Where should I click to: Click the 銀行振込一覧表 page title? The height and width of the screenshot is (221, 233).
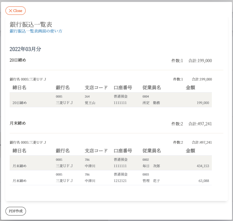click(x=31, y=24)
